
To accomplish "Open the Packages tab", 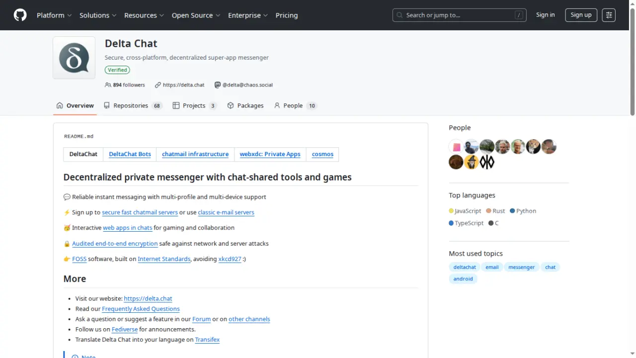I will 245,105.
